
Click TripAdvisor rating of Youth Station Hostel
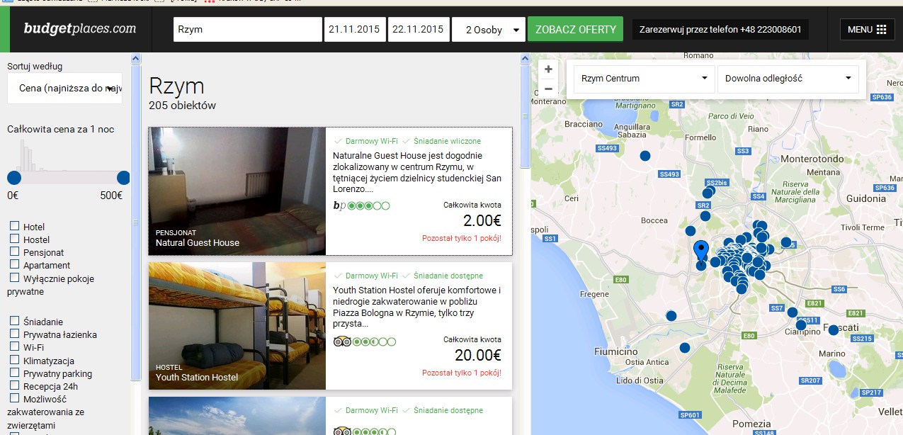(x=365, y=341)
